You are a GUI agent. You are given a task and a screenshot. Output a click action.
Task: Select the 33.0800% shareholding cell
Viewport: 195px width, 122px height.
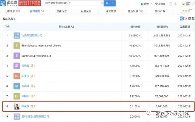click(135, 36)
